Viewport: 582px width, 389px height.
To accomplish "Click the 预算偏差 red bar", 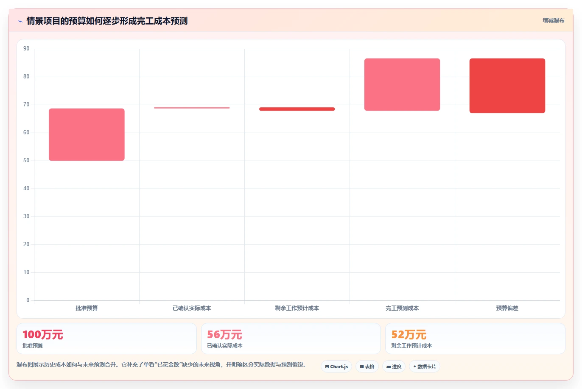I will [x=507, y=86].
